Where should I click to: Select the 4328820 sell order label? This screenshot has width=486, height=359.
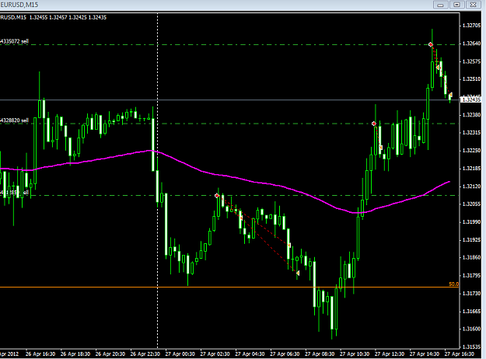click(15, 120)
